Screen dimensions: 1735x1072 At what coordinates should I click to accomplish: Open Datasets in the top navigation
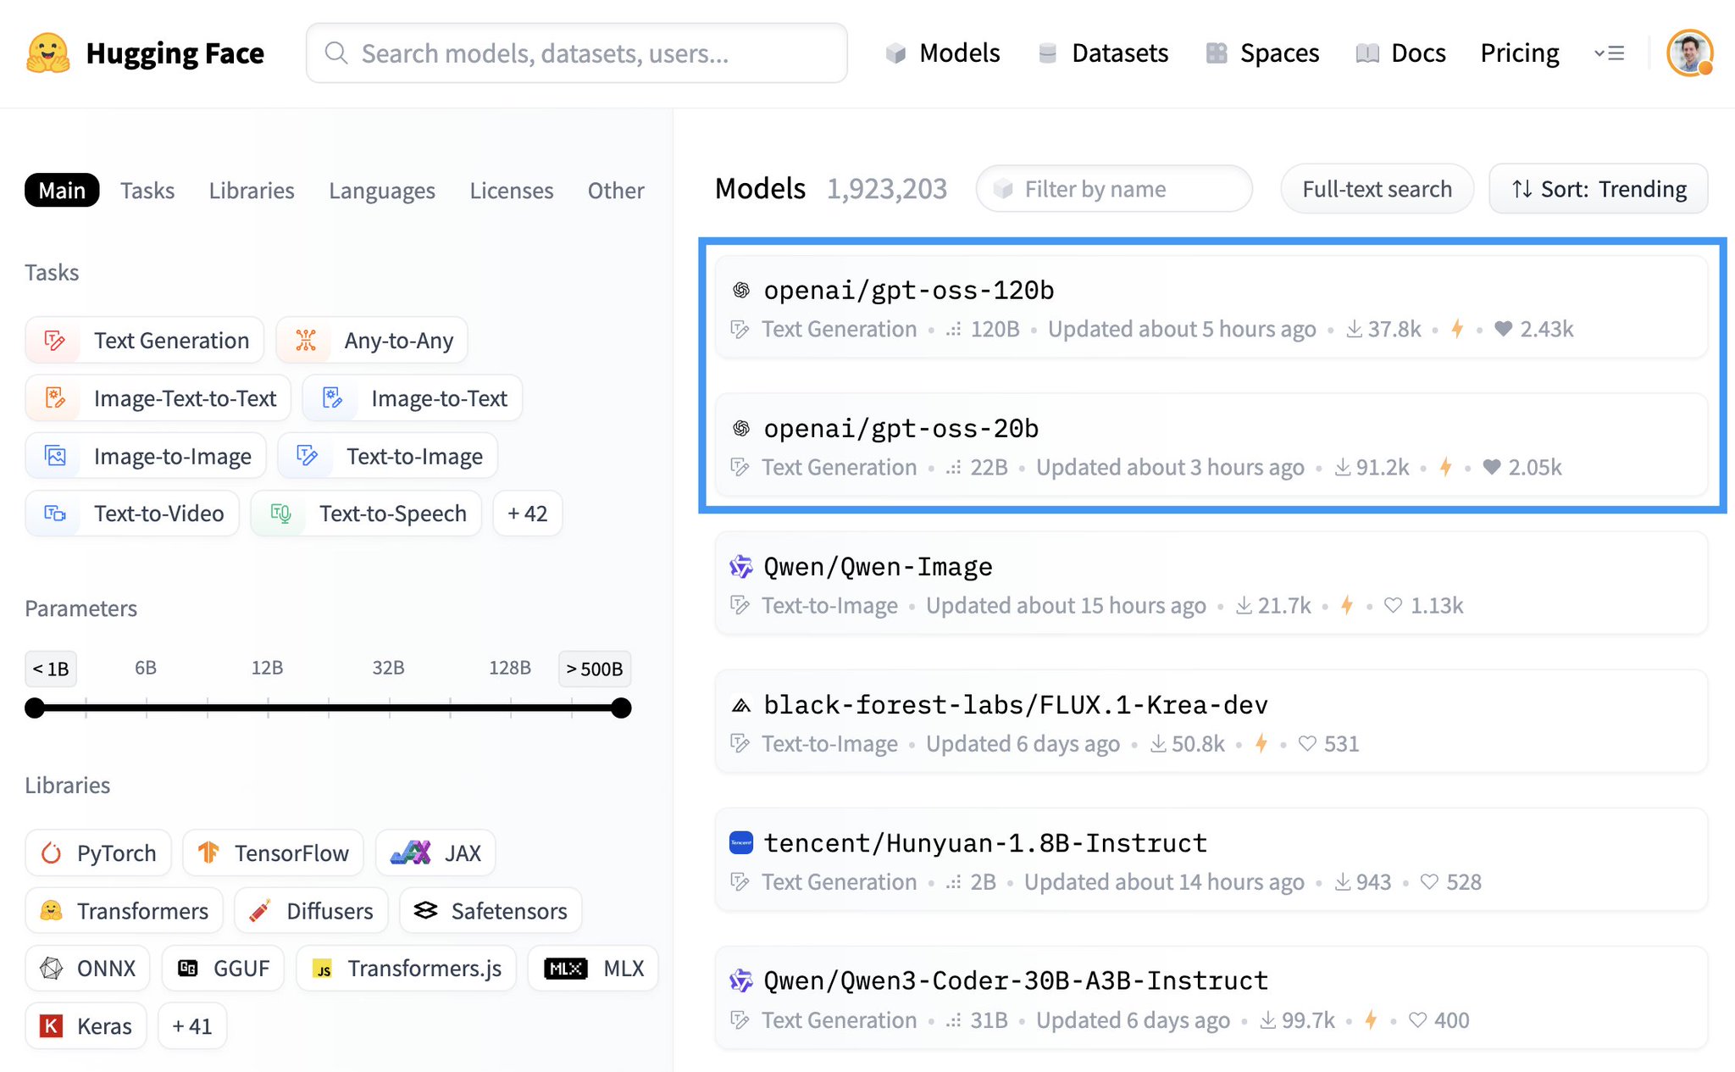click(1103, 53)
